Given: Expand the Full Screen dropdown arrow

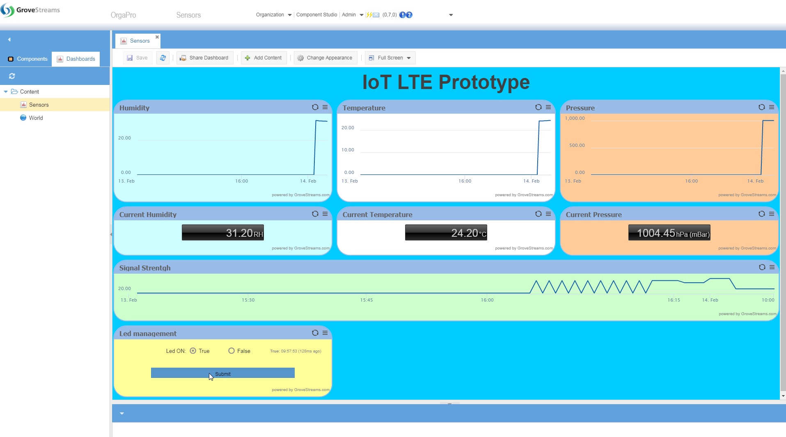Looking at the screenshot, I should 409,58.
